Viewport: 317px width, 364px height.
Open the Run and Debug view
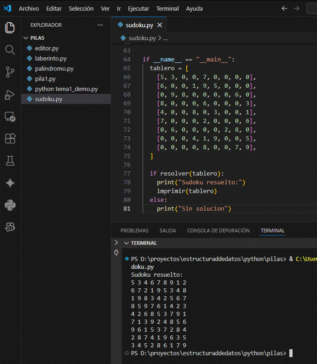[x=10, y=94]
